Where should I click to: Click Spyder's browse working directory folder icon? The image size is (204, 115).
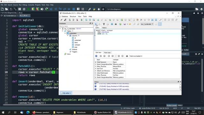(x=197, y=9)
